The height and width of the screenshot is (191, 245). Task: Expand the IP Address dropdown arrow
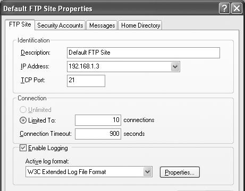tap(175, 67)
